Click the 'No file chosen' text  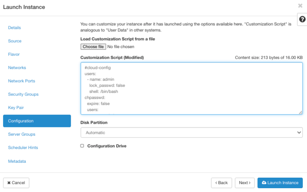pos(121,47)
